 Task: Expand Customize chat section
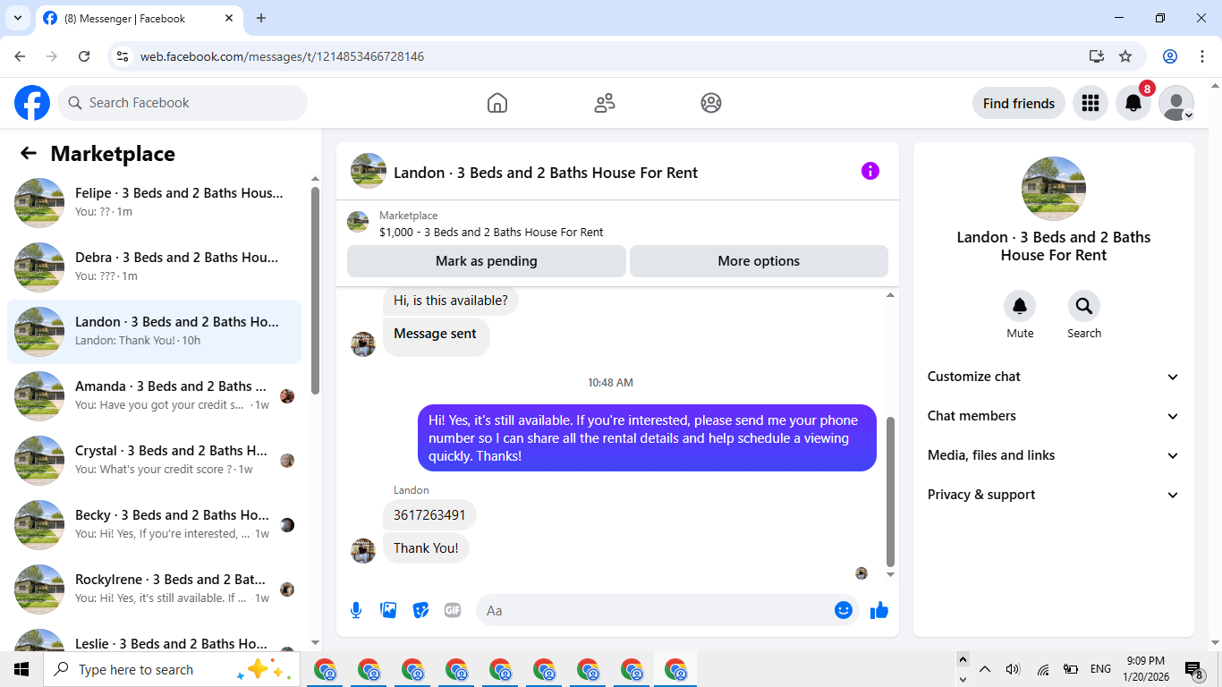pos(1054,377)
